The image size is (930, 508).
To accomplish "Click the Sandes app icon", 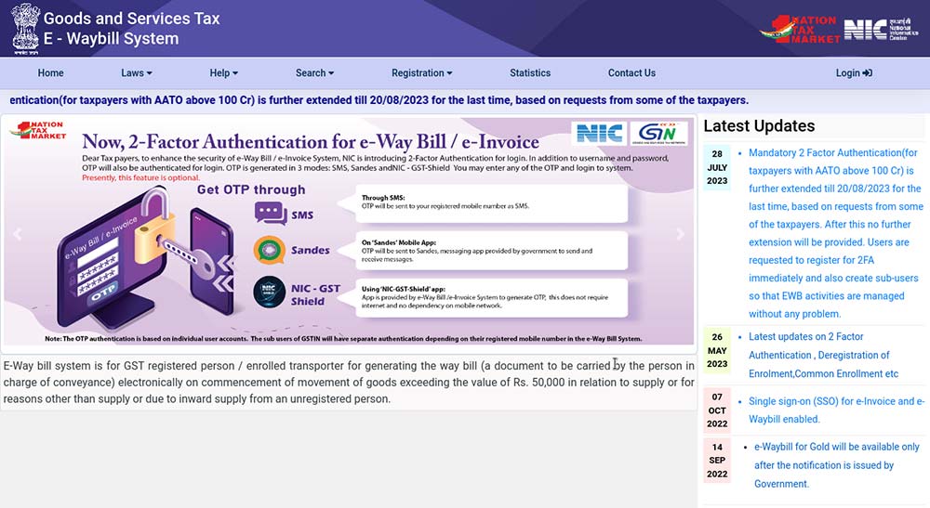I will (270, 249).
